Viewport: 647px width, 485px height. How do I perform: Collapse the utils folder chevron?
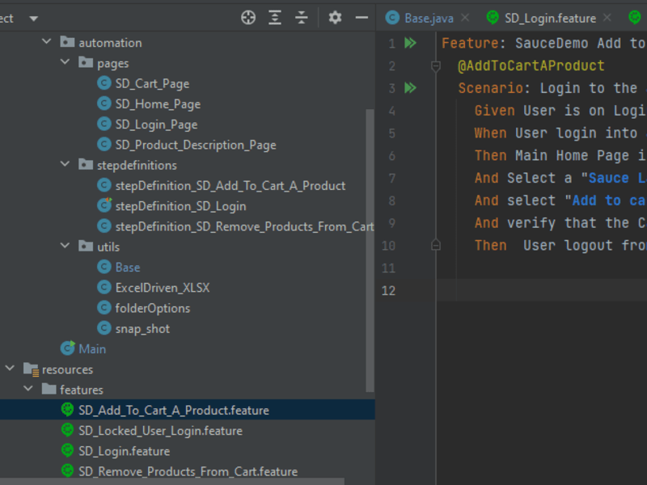pyautogui.click(x=65, y=246)
